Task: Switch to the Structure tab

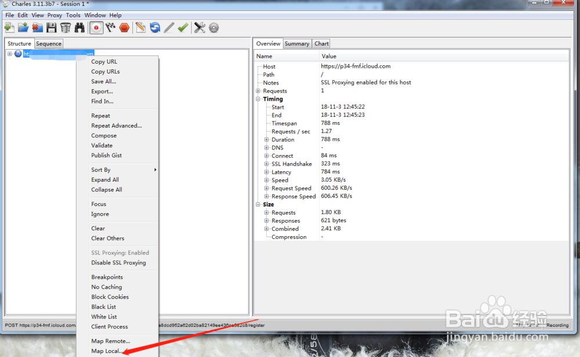Action: click(x=19, y=43)
